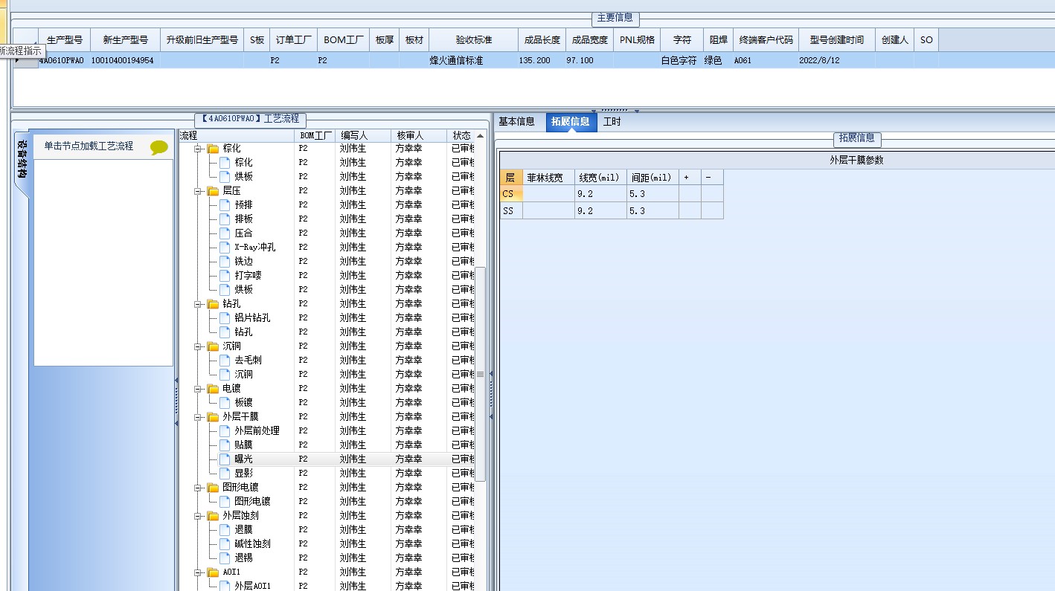Click the document icon beside 贴膜
This screenshot has width=1055, height=591.
(x=225, y=445)
